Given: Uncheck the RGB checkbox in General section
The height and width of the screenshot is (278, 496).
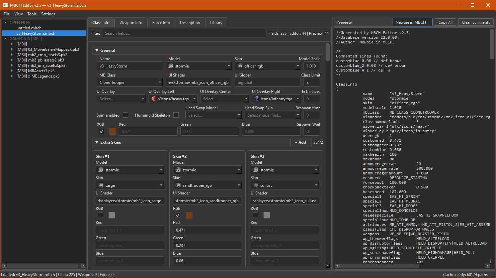Looking at the screenshot, I should (101, 131).
